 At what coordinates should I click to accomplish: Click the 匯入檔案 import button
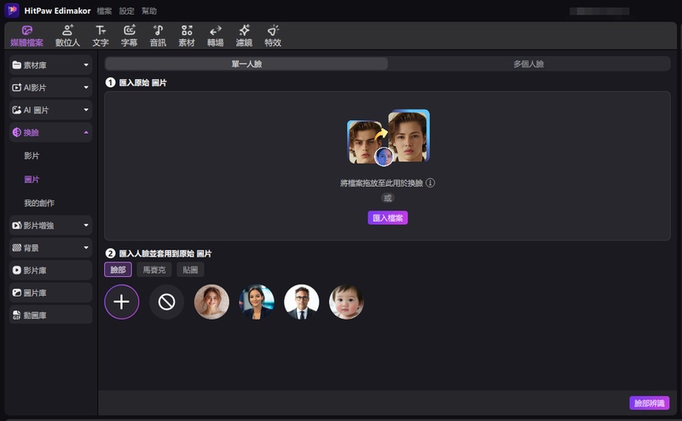pyautogui.click(x=388, y=218)
